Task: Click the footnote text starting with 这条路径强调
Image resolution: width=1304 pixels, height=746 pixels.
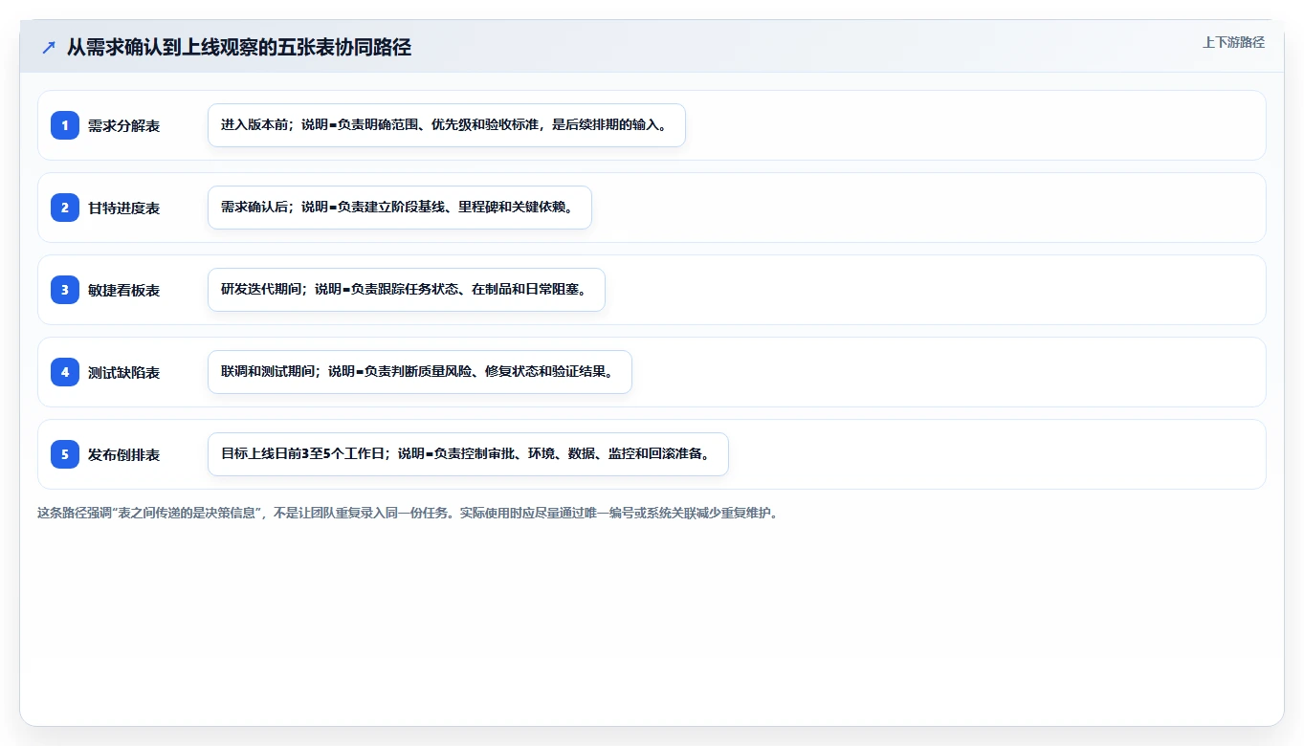Action: [x=409, y=513]
